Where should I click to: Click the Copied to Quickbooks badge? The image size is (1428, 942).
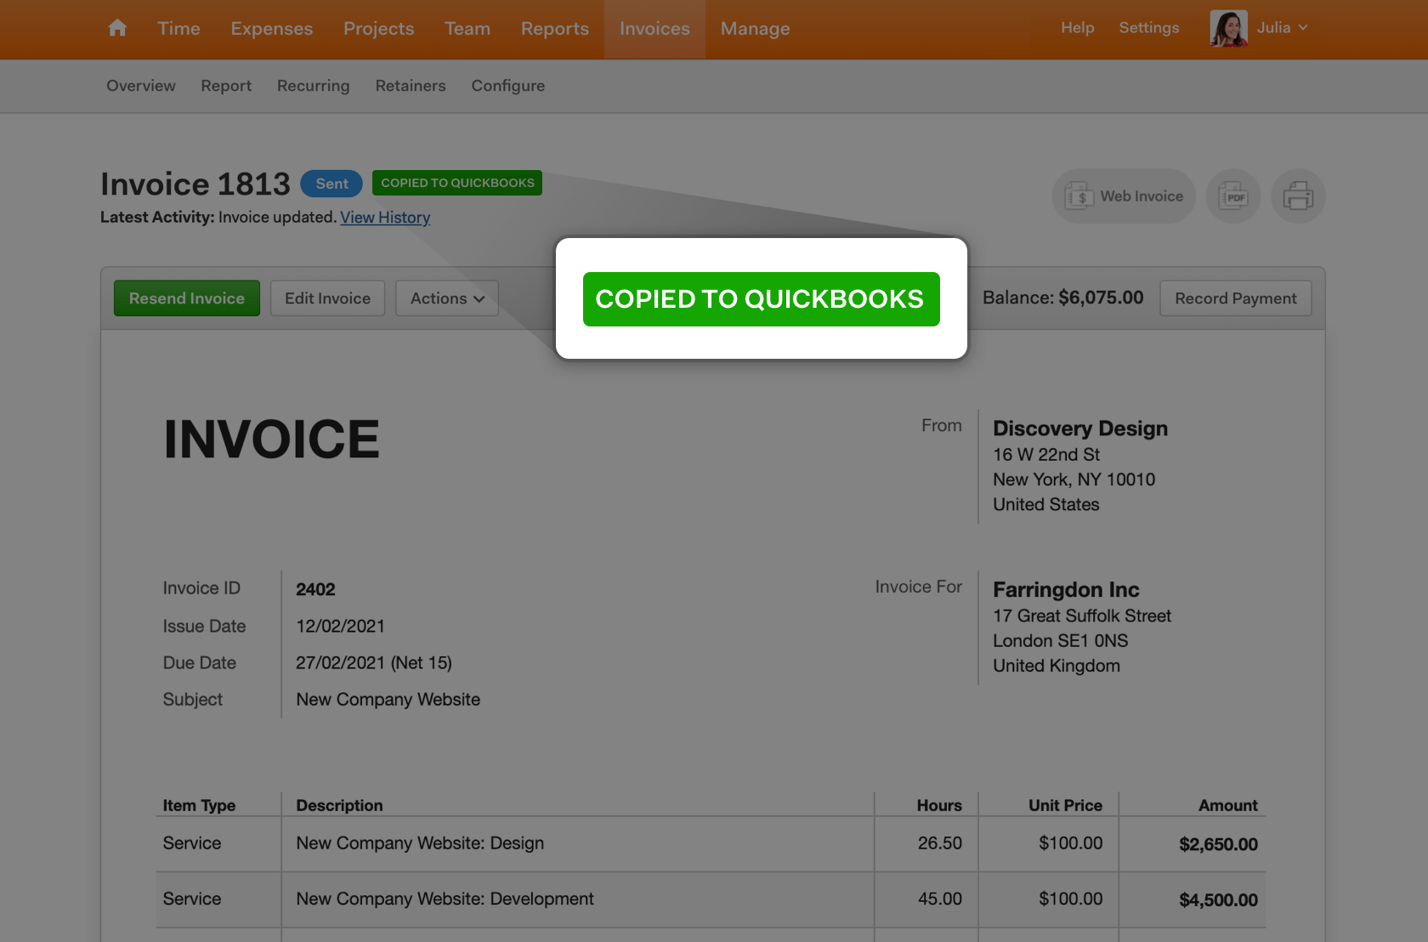pyautogui.click(x=456, y=182)
